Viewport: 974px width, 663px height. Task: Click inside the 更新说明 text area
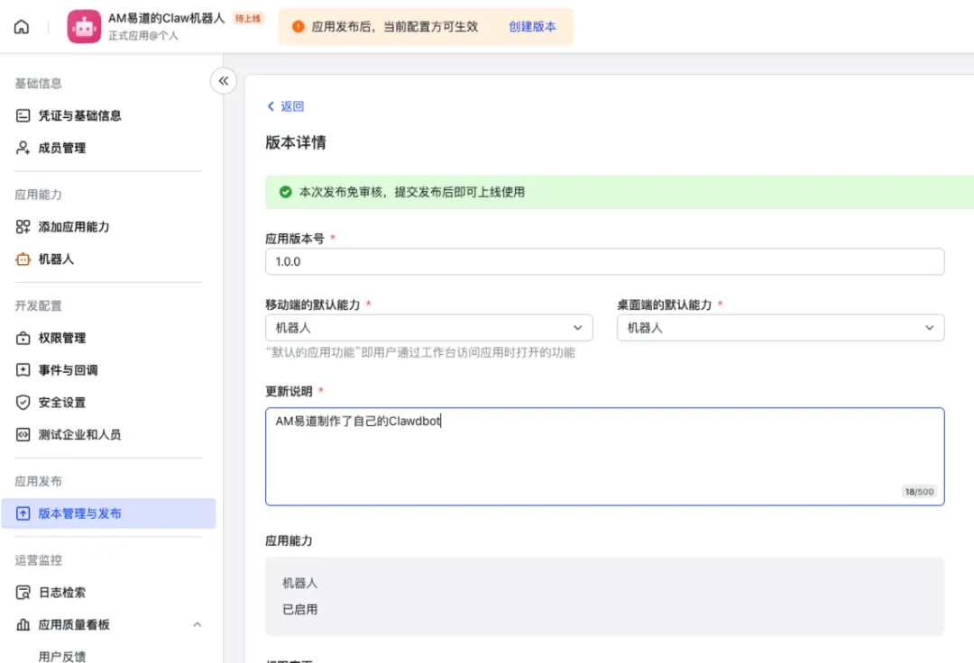point(604,456)
